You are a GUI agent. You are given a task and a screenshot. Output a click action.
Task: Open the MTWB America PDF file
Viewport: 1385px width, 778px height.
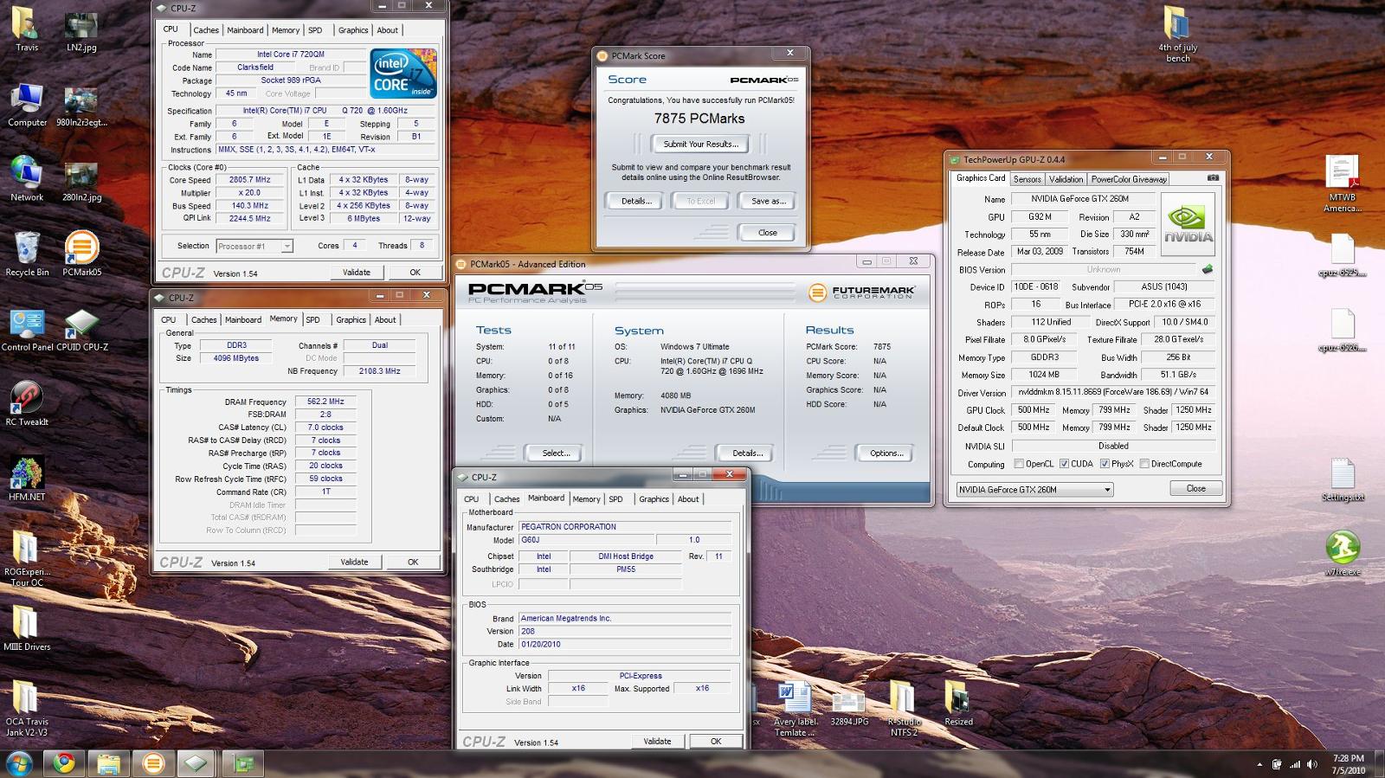1342,183
